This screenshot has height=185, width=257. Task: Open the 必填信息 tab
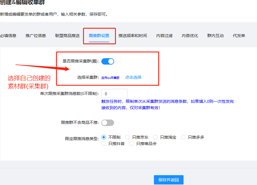pos(8,36)
